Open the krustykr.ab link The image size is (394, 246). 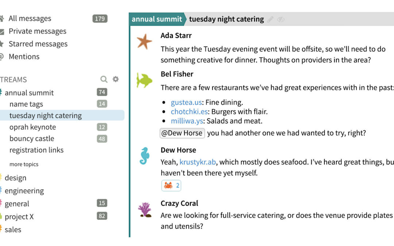[198, 161]
